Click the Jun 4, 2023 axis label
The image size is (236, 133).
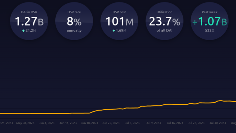(x=47, y=123)
